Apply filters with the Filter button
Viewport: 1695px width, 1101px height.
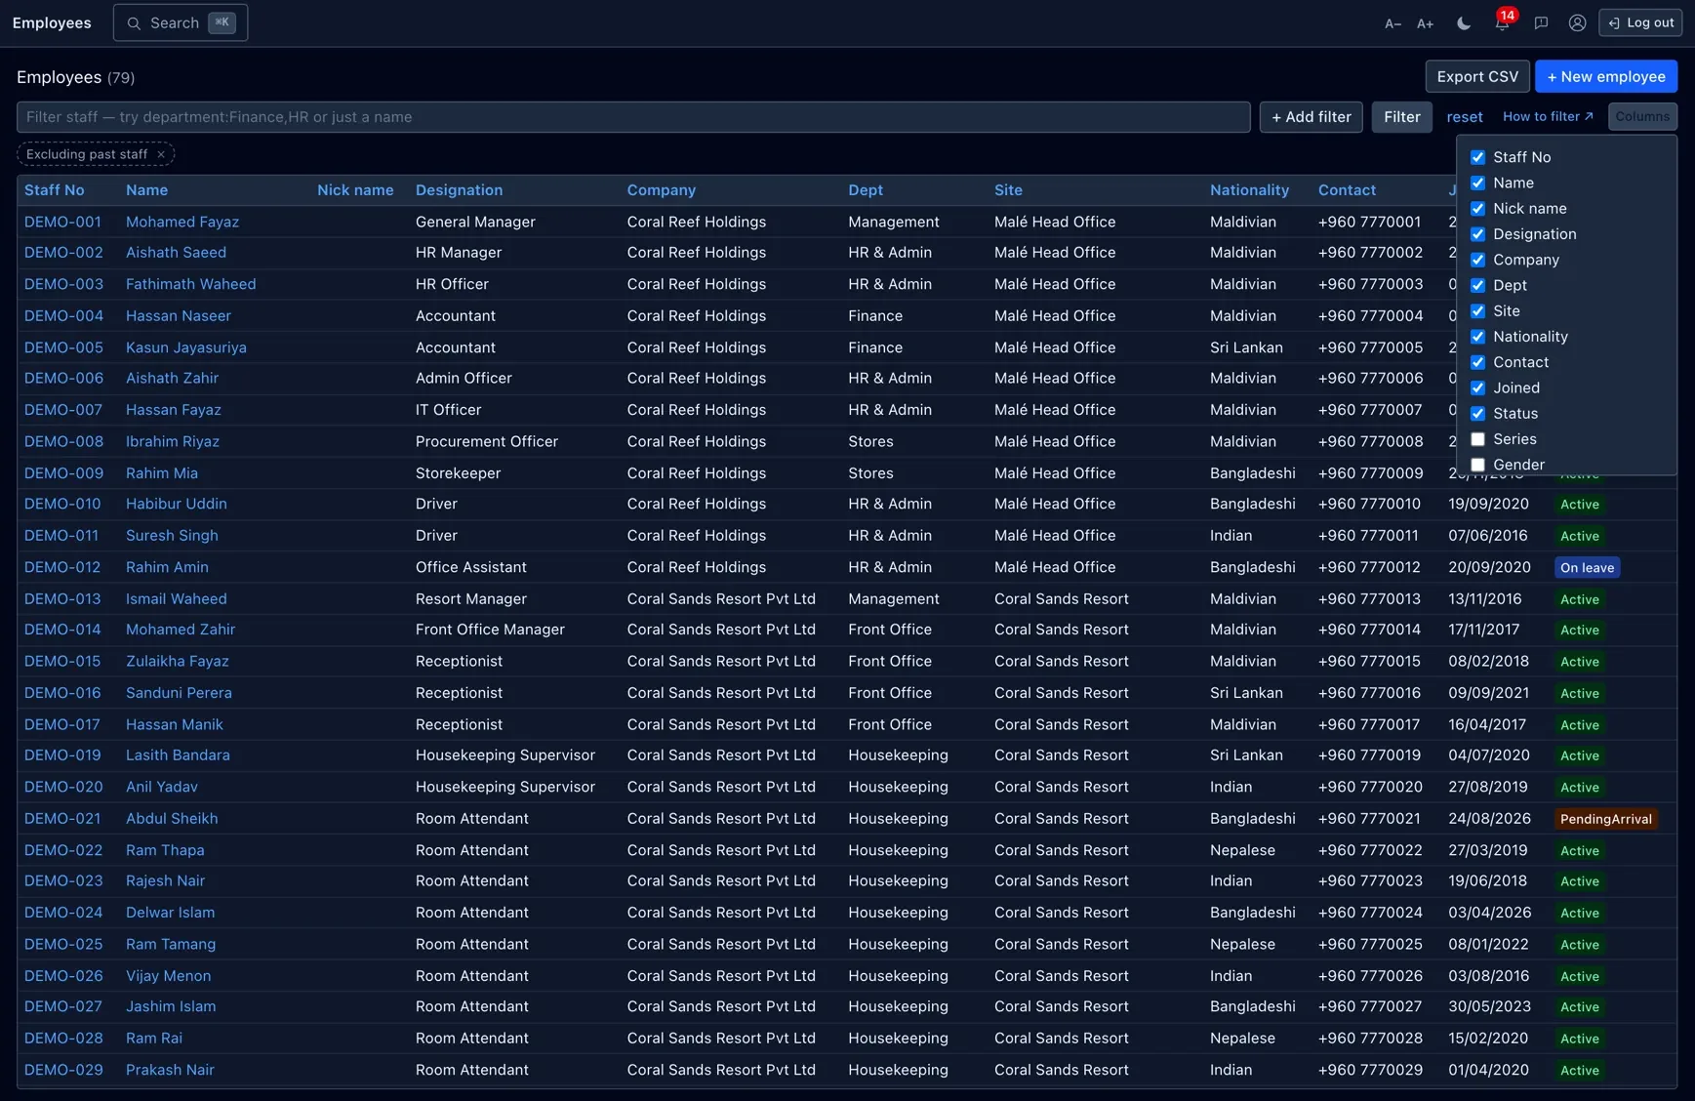[x=1401, y=117]
